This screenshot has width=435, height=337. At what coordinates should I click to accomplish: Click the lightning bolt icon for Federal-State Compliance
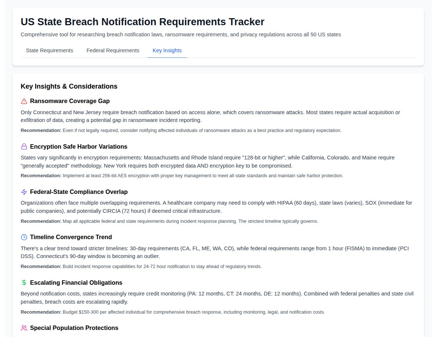pos(24,192)
